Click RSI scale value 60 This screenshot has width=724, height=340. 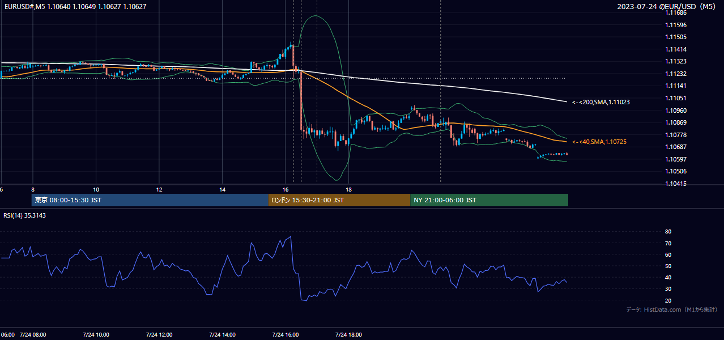(668, 254)
